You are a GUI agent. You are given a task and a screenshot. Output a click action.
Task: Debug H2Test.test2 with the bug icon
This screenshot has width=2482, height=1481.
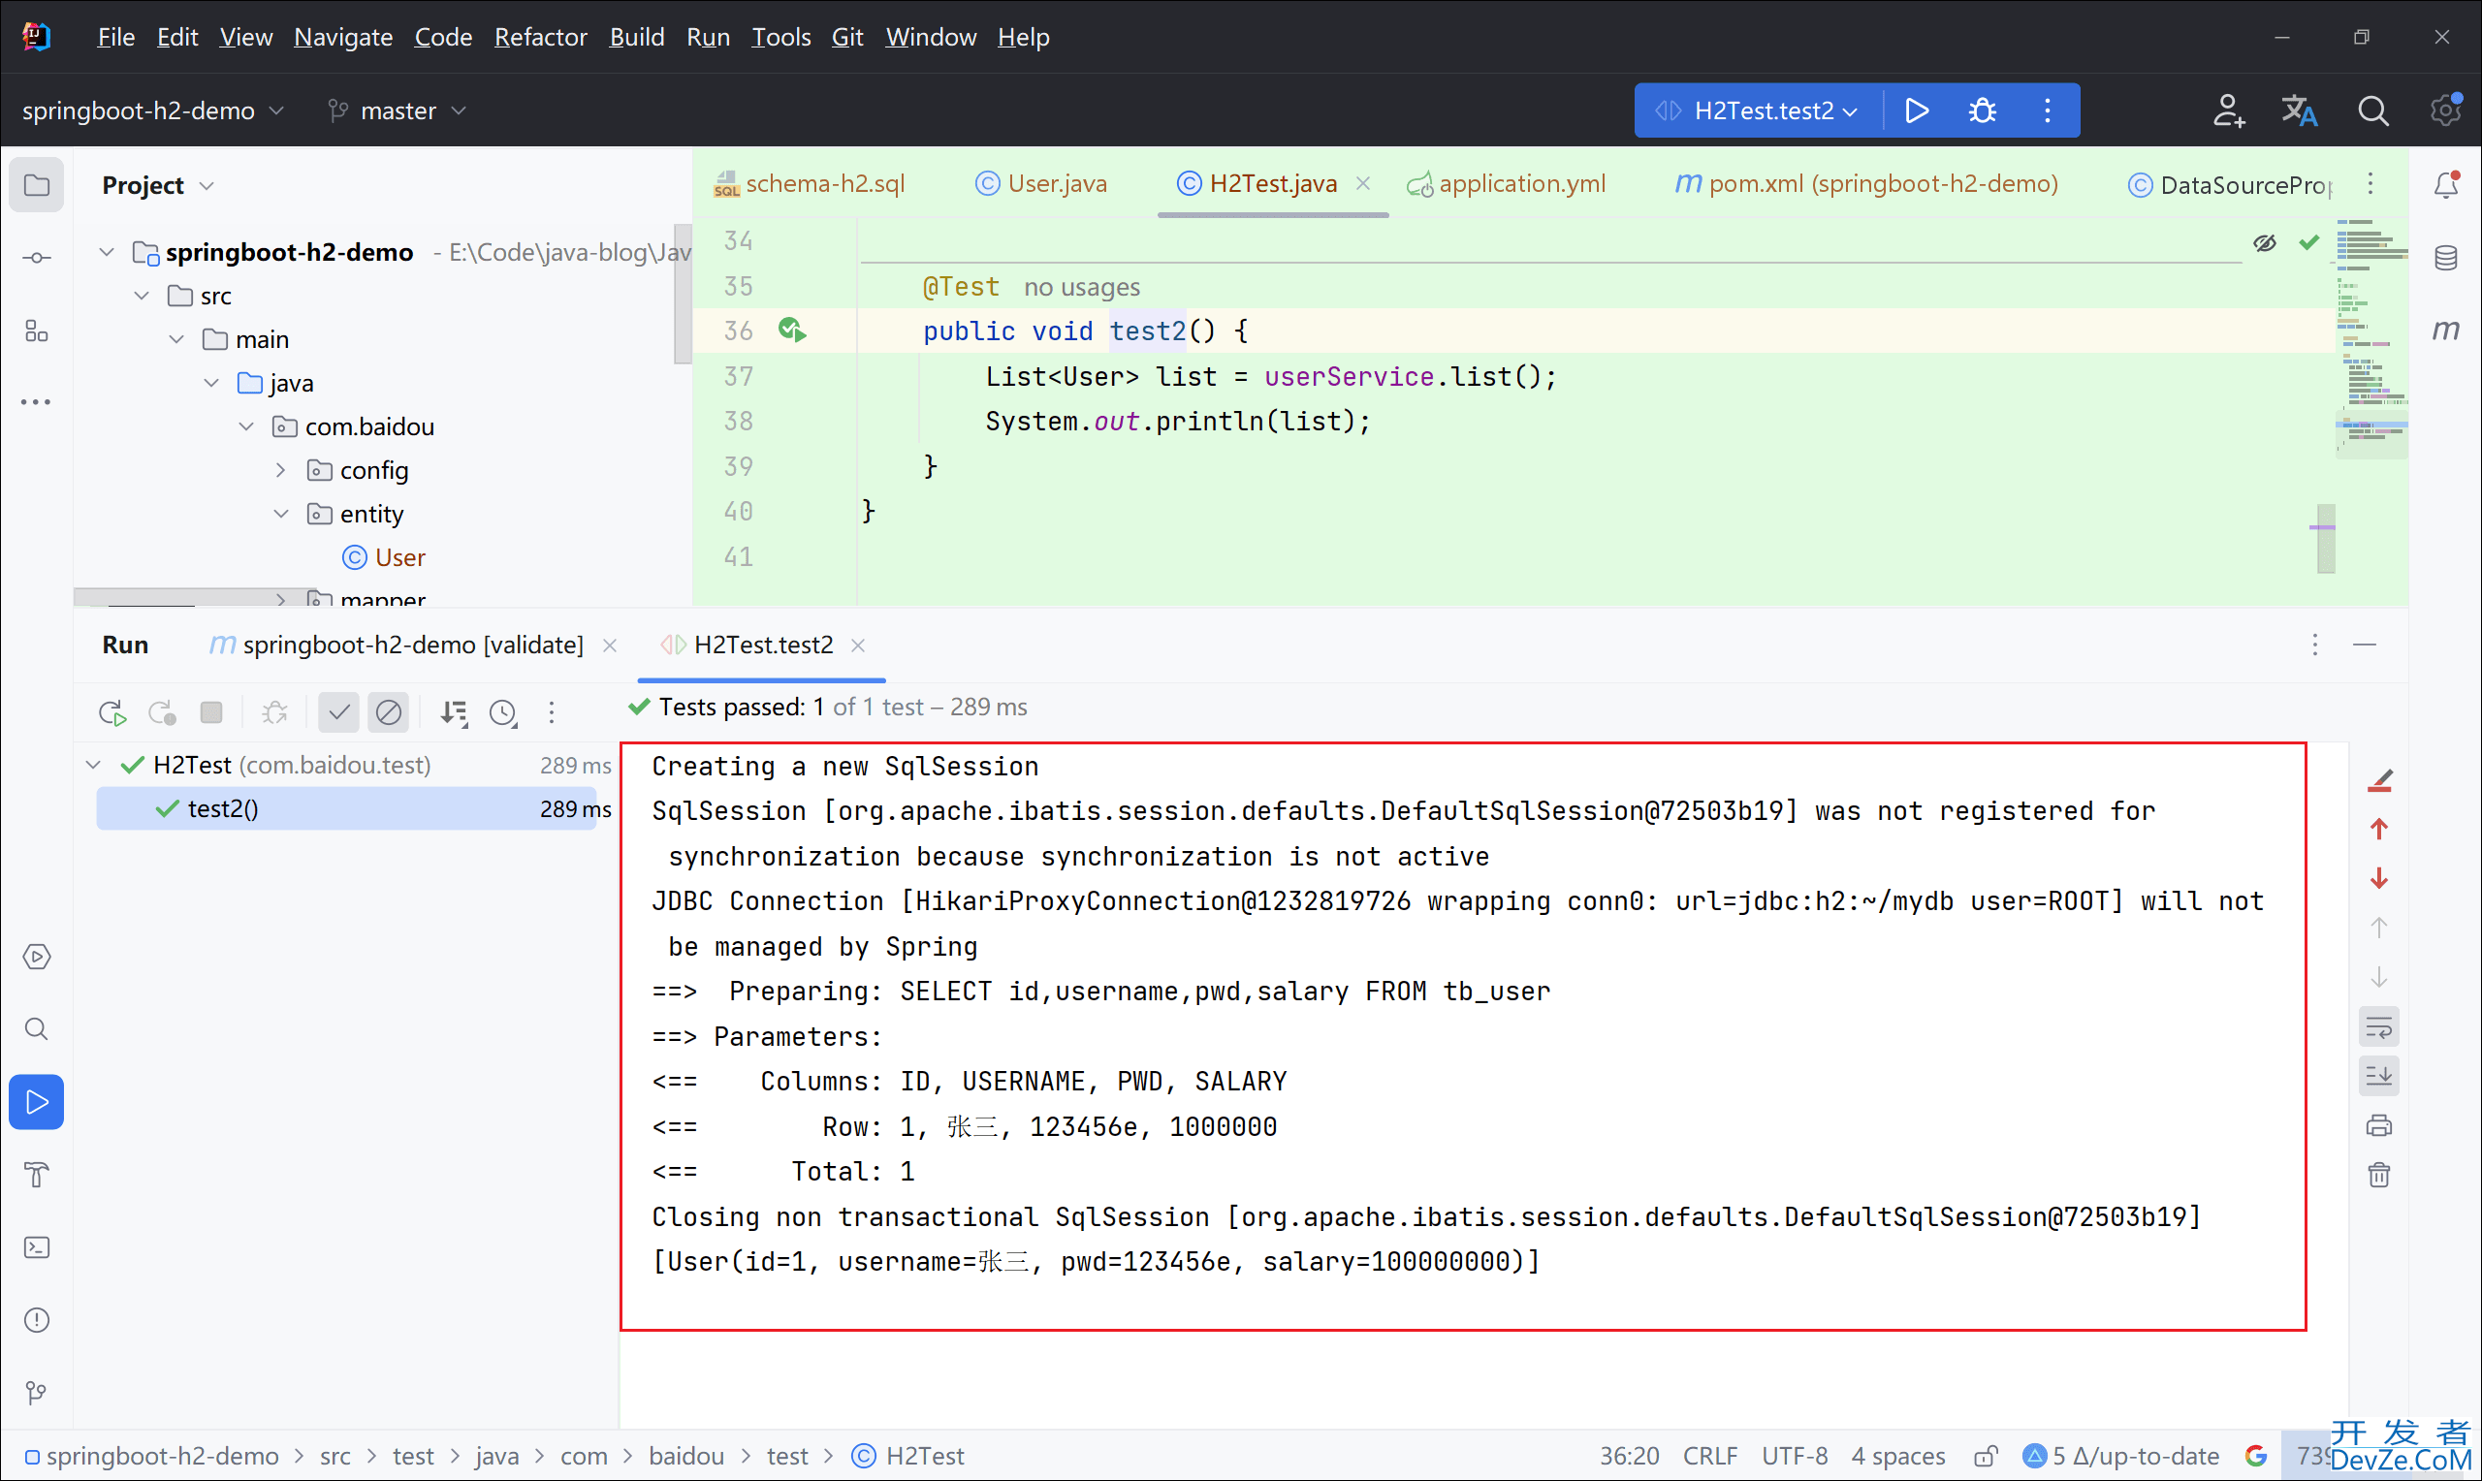click(x=1982, y=110)
